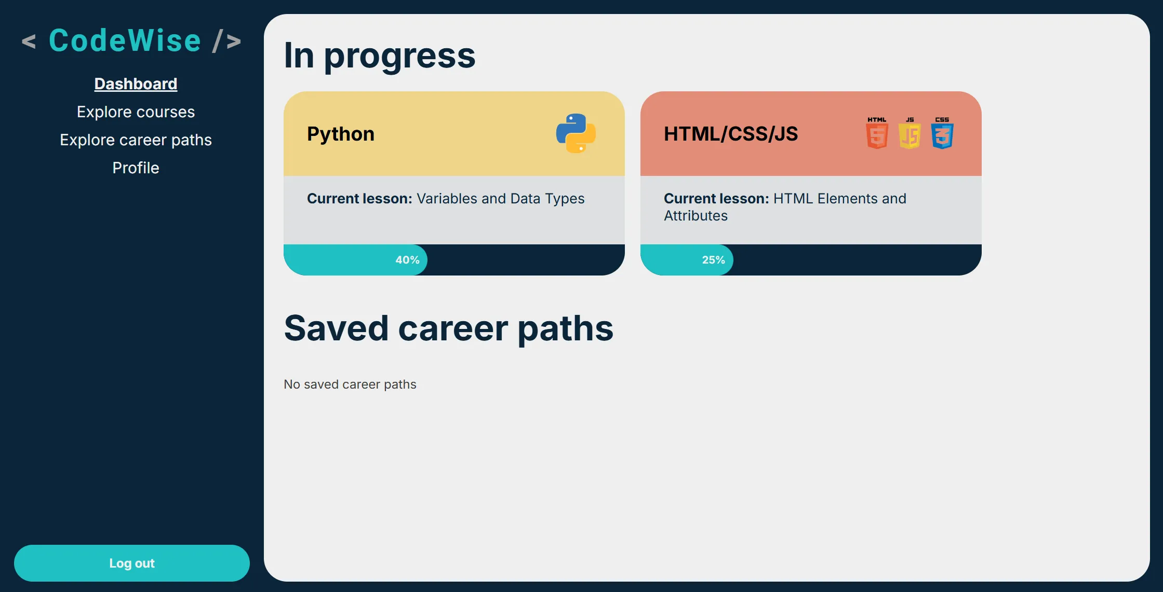Viewport: 1163px width, 592px height.
Task: Click the JS badge icon
Action: 909,133
